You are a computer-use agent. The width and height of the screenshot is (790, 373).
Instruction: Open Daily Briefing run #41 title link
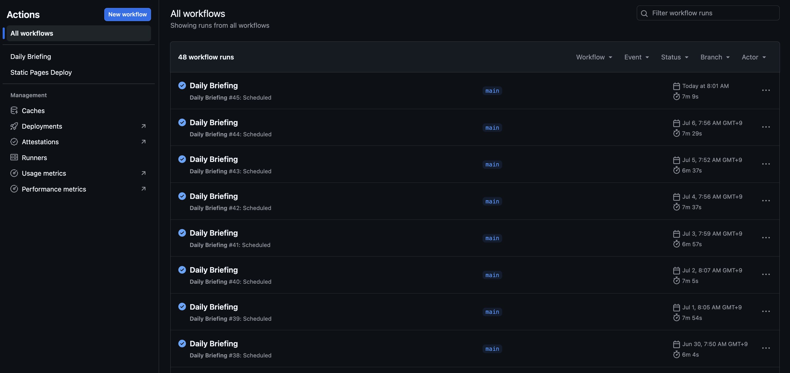(214, 233)
